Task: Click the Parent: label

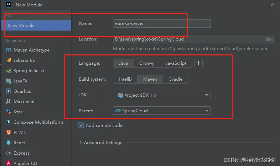Action: (86, 111)
